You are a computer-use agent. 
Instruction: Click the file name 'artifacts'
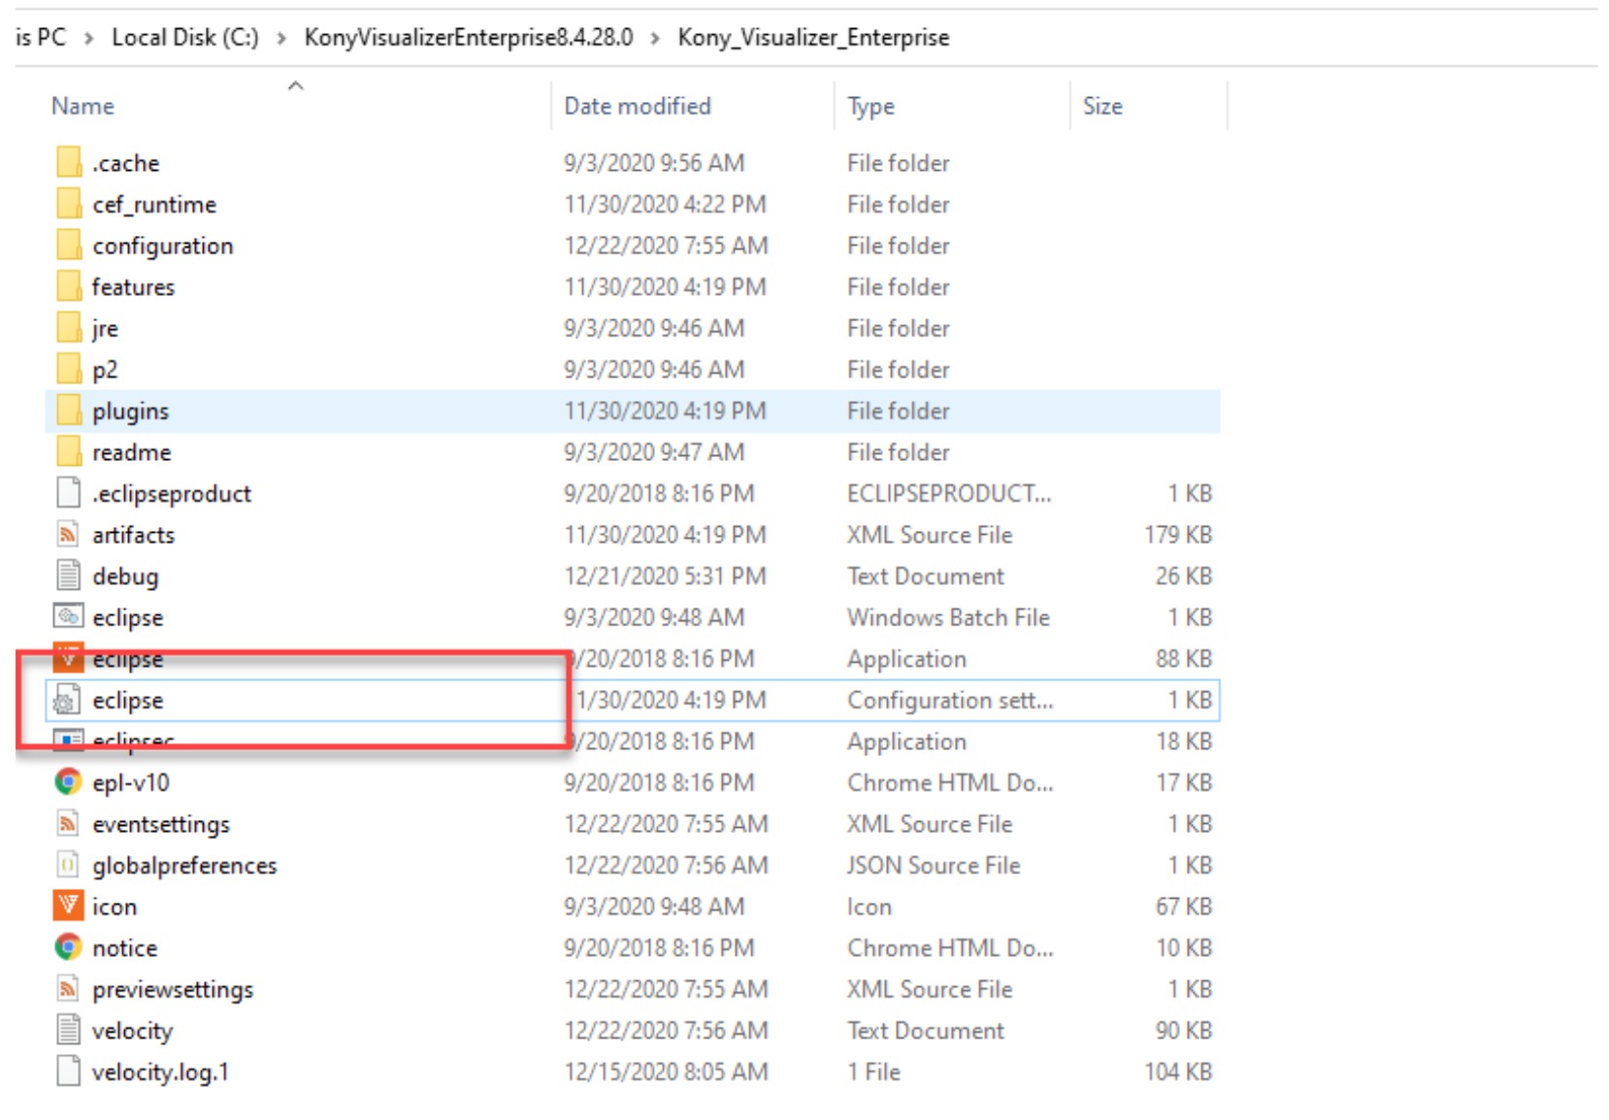133,535
